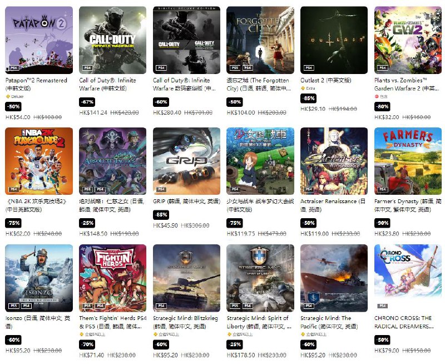The width and height of the screenshot is (445, 364).
Task: Open the GRIP racing game thumbnail
Action: [x=186, y=161]
